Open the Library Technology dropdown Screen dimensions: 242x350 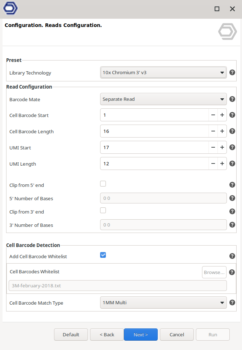point(163,73)
